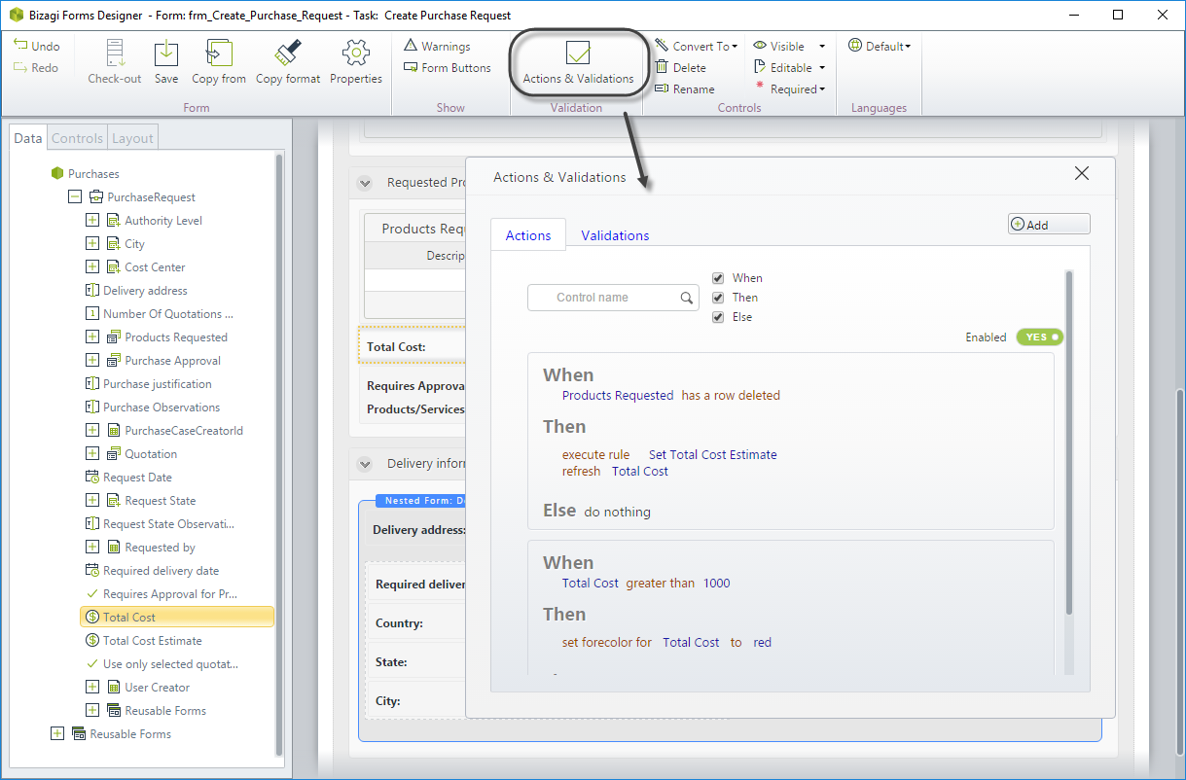Click Total Cost link in the greater-than condition
This screenshot has width=1186, height=780.
pos(591,584)
